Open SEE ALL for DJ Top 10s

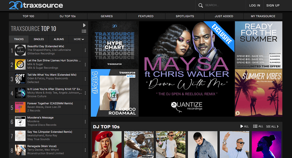coord(272,127)
